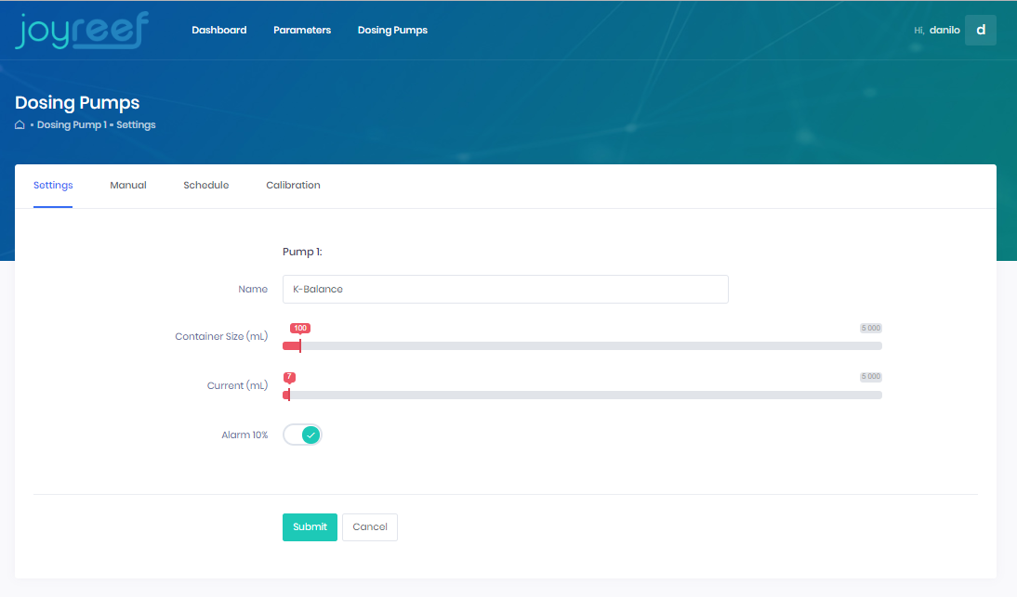Click the 'Alarm 10%' label
This screenshot has height=597, width=1017.
(x=244, y=435)
